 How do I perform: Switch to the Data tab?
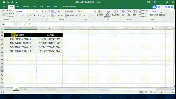[41, 7]
